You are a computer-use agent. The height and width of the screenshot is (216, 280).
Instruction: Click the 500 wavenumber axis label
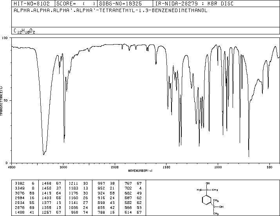pyautogui.click(x=269, y=167)
